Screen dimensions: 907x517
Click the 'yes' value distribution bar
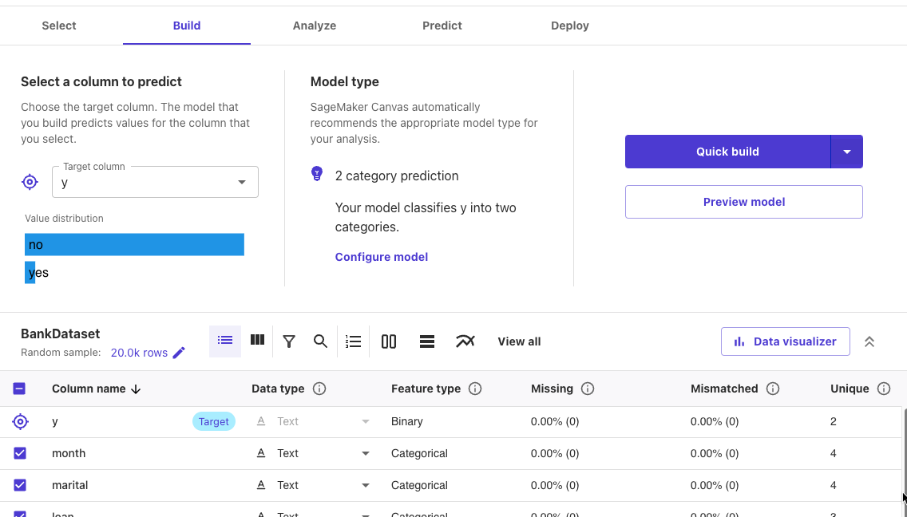(x=30, y=272)
